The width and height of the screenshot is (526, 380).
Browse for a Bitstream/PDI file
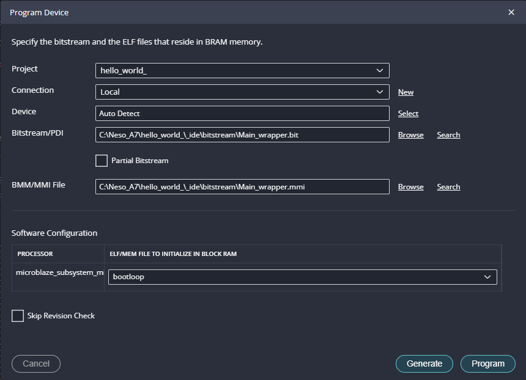[410, 135]
